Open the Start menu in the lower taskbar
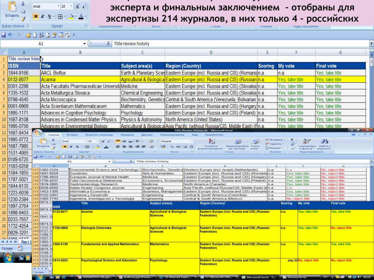This screenshot has width=374, height=280. [x=40, y=277]
